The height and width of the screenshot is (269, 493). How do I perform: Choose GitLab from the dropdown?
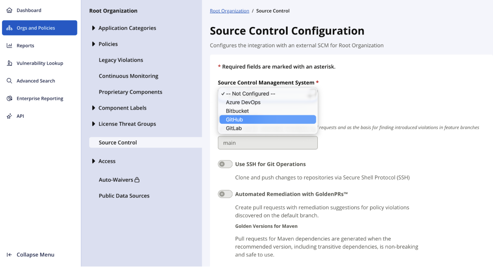[268, 128]
